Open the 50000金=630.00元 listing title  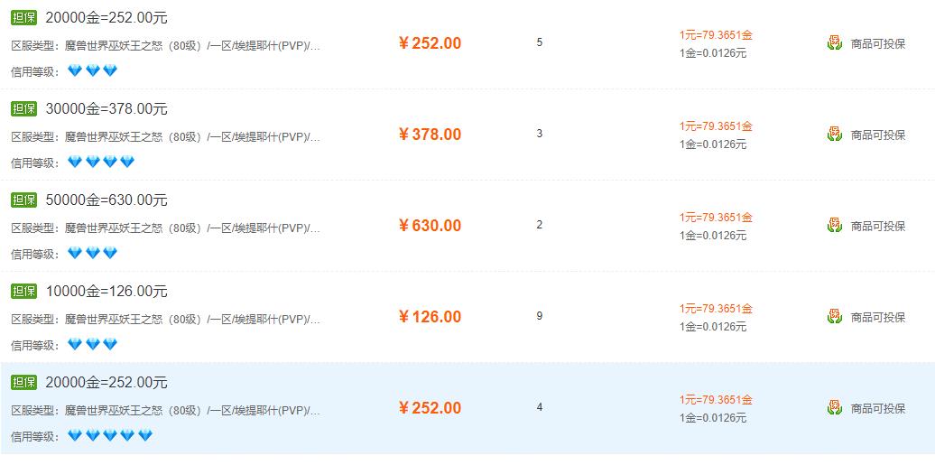click(106, 200)
